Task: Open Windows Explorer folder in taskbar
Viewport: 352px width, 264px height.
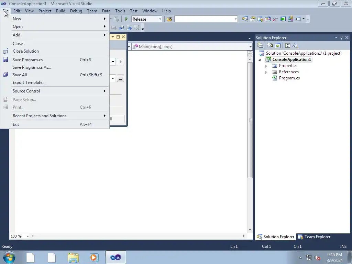Action: [73, 257]
